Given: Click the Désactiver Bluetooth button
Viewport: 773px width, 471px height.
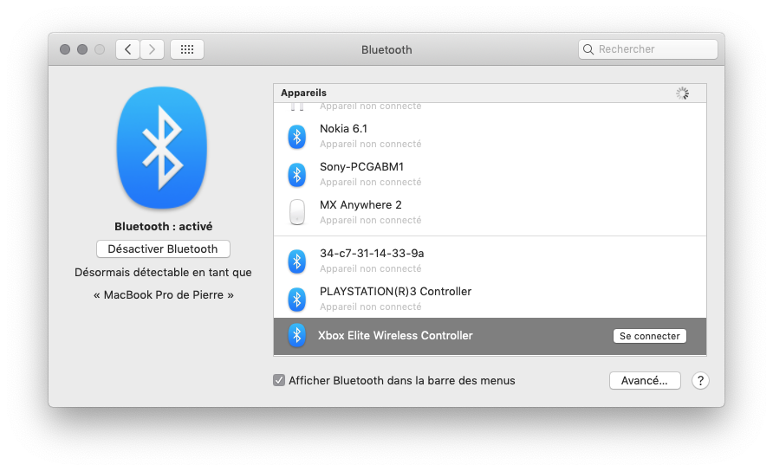Looking at the screenshot, I should tap(163, 248).
